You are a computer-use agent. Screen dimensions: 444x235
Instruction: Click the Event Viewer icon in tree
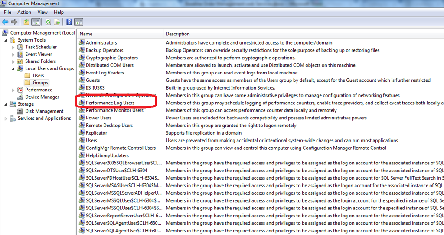pyautogui.click(x=20, y=54)
